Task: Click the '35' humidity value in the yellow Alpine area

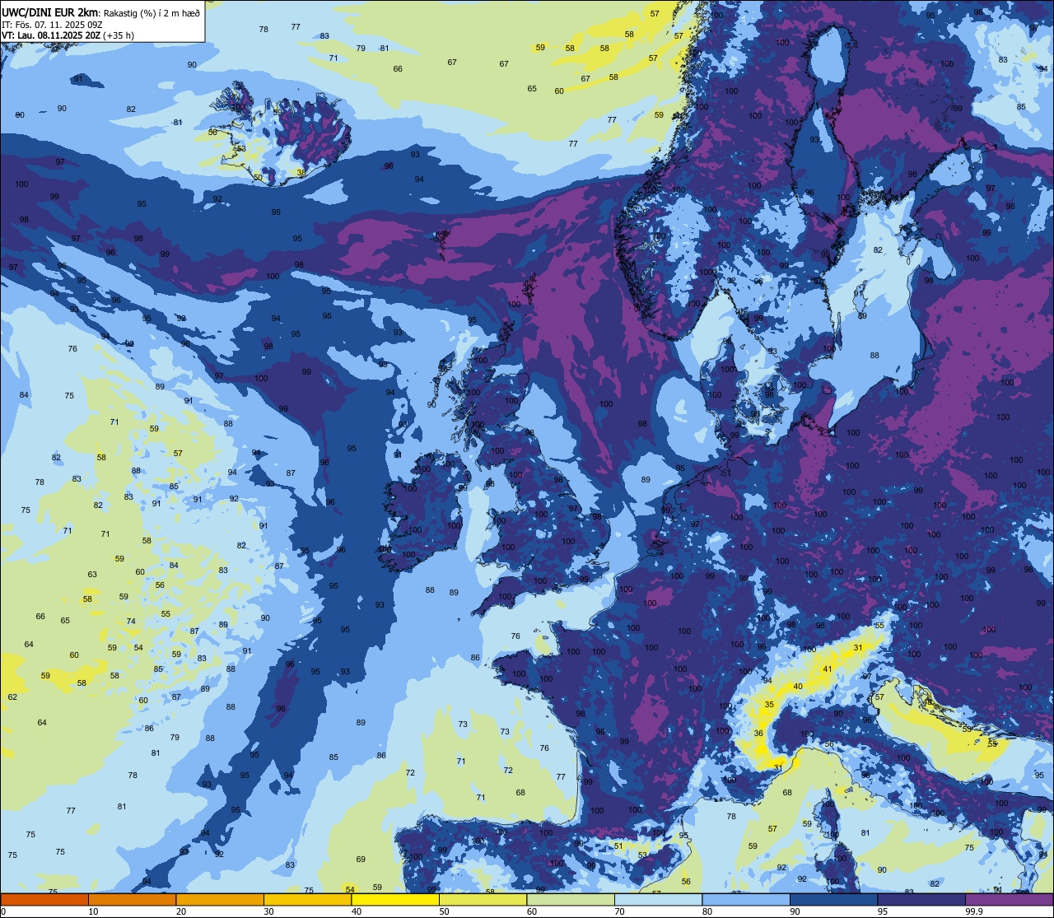Action: [769, 704]
